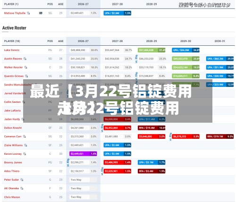Screen dimensions: 236x202
Task: Select Luka Doncic's UFA / $66.8M cell
Action: tap(185, 50)
